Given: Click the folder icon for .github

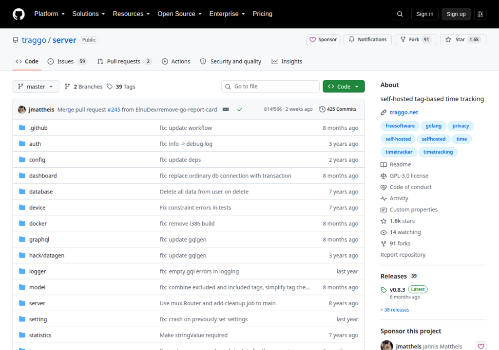Looking at the screenshot, I should 22,128.
